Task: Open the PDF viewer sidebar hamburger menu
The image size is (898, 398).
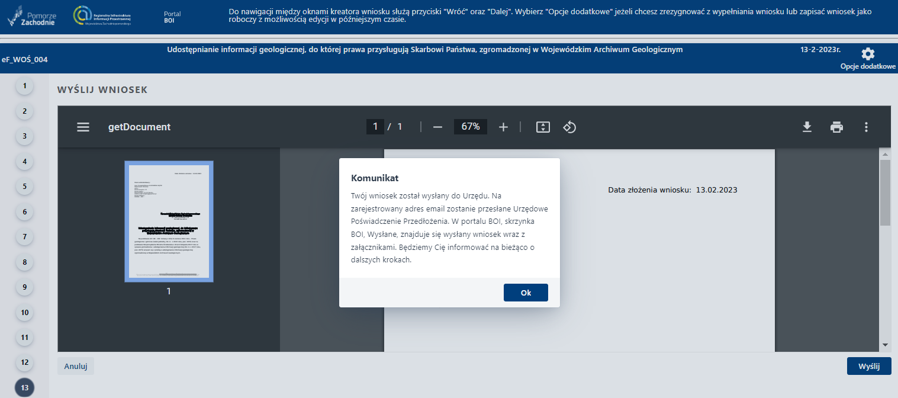Action: pyautogui.click(x=83, y=127)
